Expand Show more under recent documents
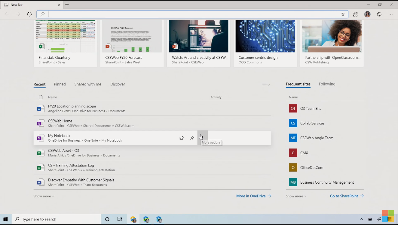Viewport: 398px width, 225px height. (44, 196)
